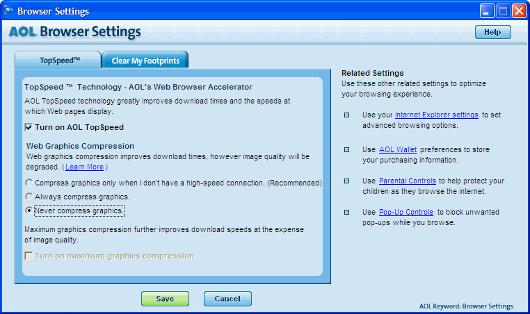530x314 pixels.
Task: Select Never compress graphics option
Action: click(29, 210)
